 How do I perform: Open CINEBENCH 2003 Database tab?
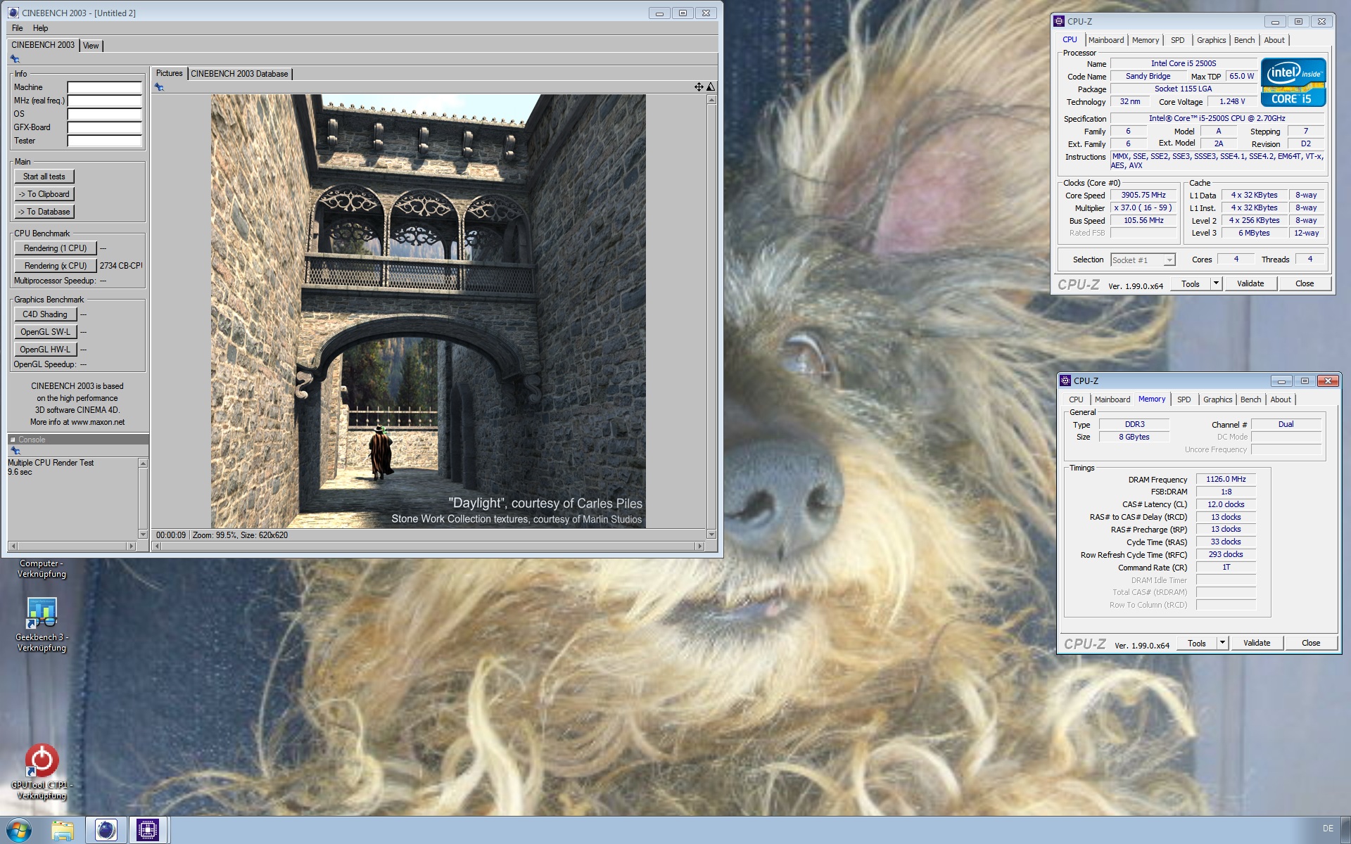(239, 74)
